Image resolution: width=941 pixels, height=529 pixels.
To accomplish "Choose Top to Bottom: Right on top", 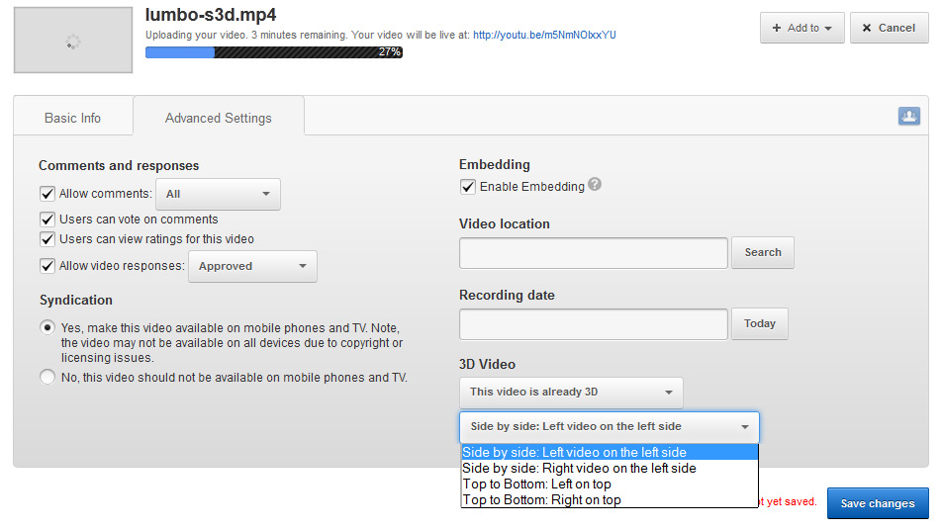I will (x=610, y=500).
